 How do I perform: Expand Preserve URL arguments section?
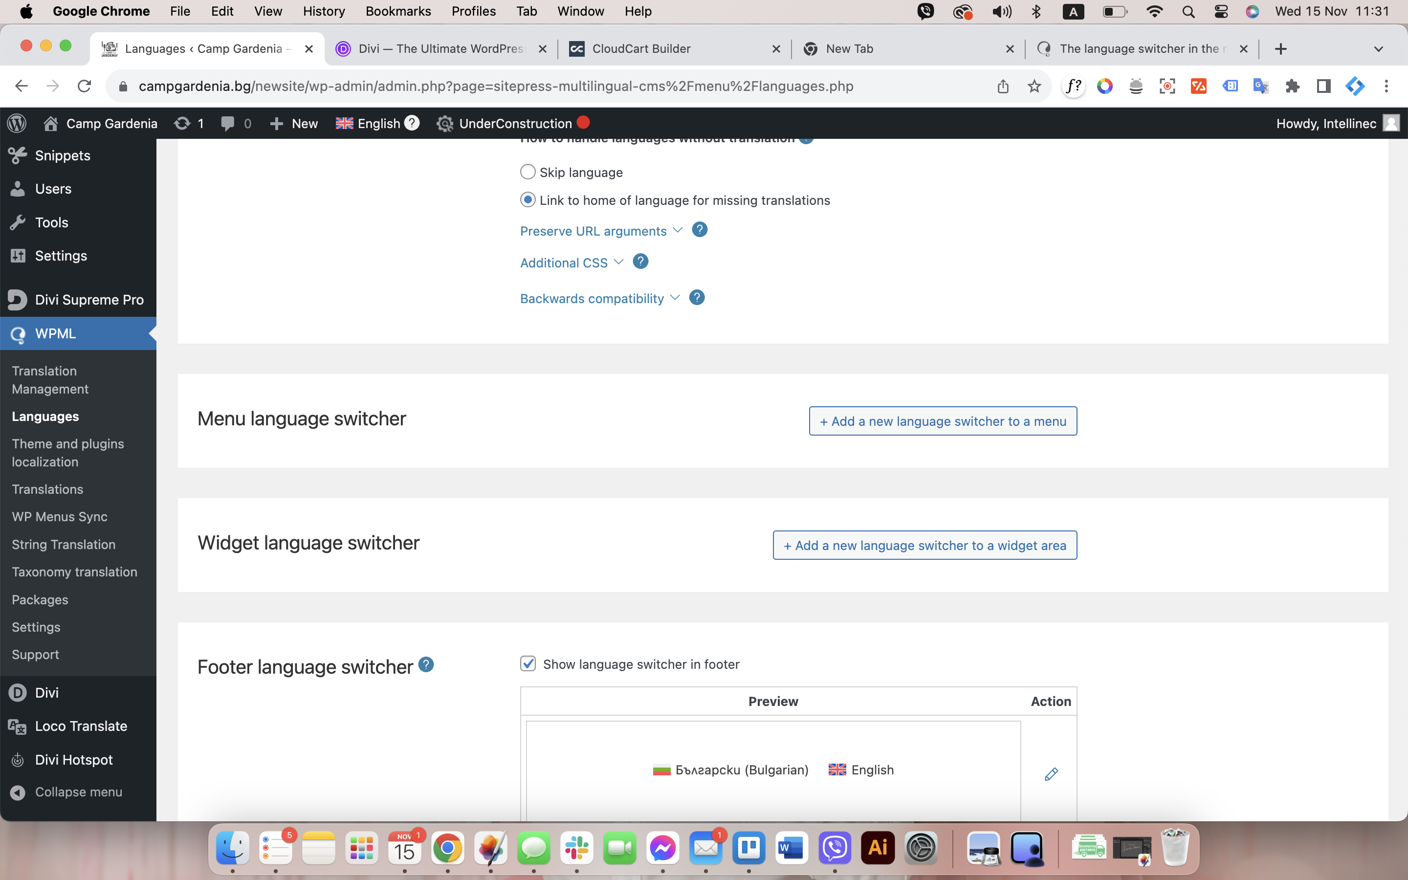[601, 231]
